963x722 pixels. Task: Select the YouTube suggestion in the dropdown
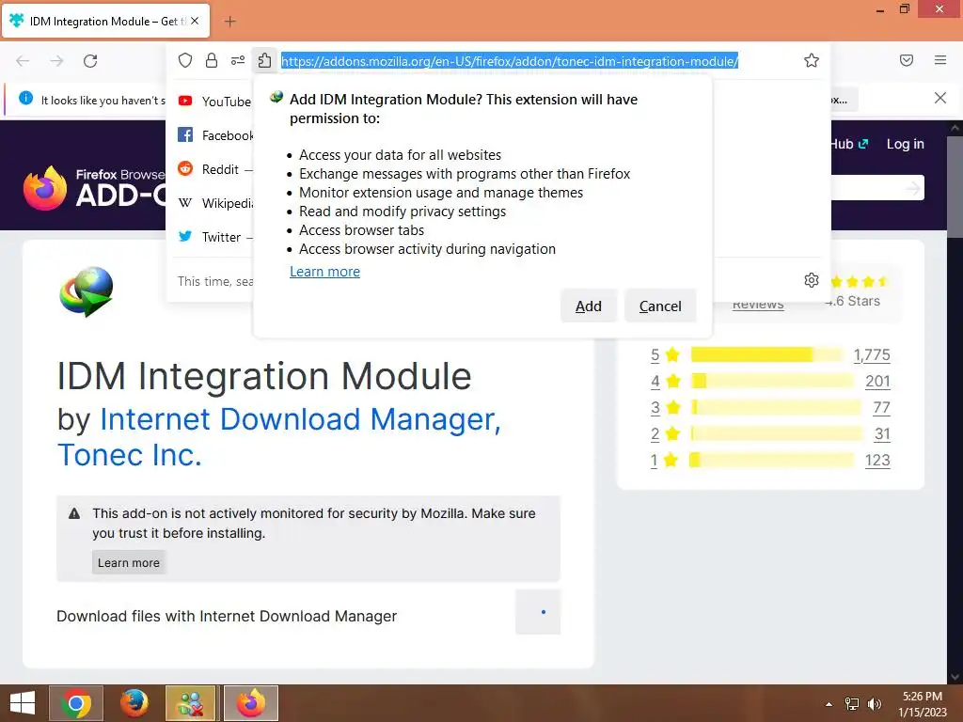[213, 102]
